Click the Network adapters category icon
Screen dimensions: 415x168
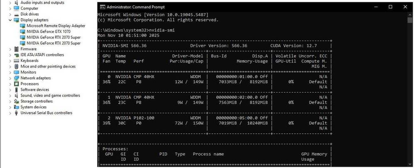(17, 78)
